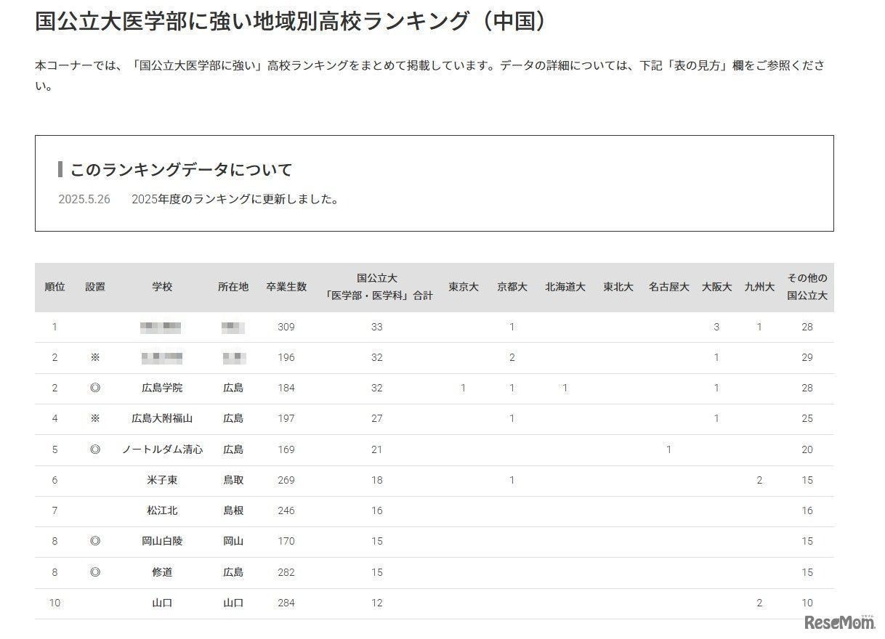Viewport: 885px width, 639px height.
Task: Select the 米子東 school name
Action: pyautogui.click(x=161, y=480)
